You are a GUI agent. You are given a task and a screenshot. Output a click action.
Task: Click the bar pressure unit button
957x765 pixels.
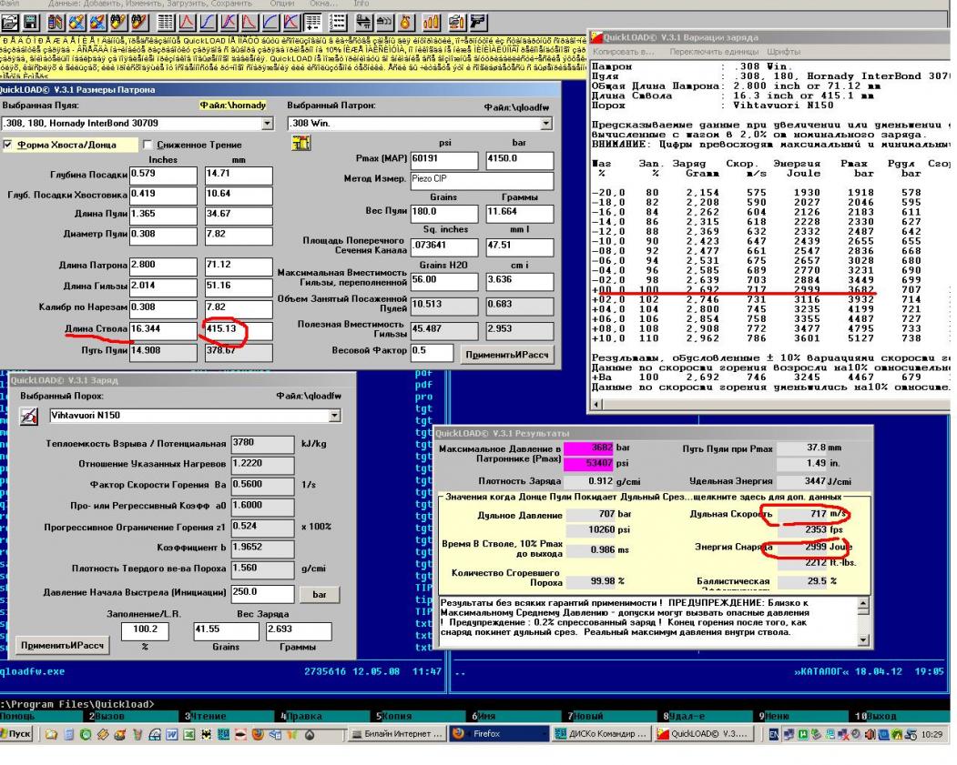coord(319,594)
